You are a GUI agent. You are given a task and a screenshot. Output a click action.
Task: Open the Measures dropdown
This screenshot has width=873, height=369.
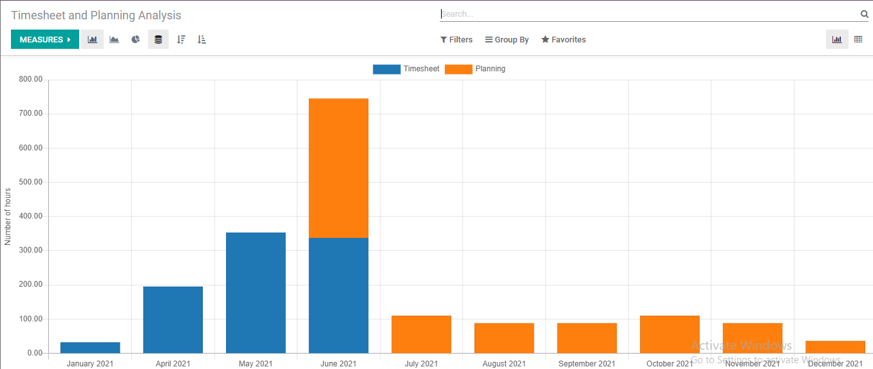[x=45, y=39]
